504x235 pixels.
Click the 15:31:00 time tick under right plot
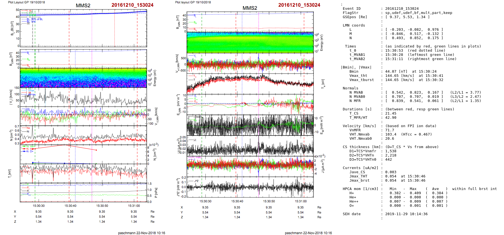[300, 201]
